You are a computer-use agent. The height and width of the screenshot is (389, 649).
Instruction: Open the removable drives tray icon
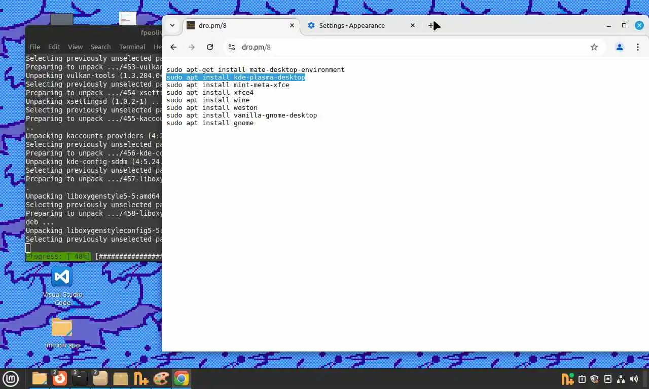[x=608, y=379]
